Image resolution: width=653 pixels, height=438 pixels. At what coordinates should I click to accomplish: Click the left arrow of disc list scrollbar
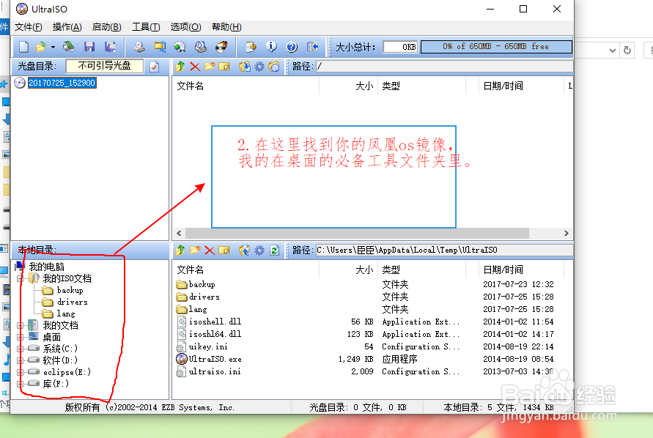[179, 233]
